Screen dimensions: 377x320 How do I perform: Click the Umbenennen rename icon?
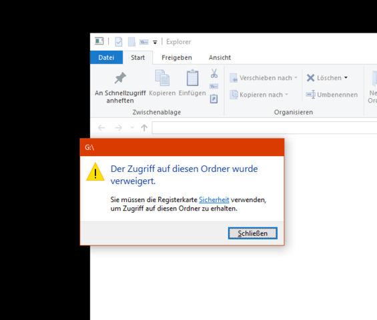(x=310, y=95)
